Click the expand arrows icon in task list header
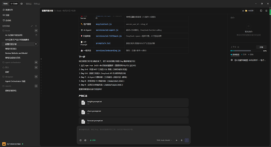The height and width of the screenshot is (147, 271). tap(32, 26)
